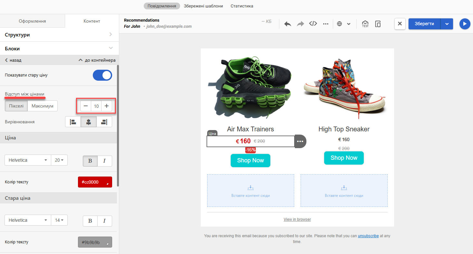Switch to Оформлення tab
Screen dimensions: 473x254
(32, 21)
